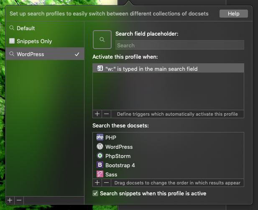
Task: Select the PHP docset row
Action: [168, 137]
